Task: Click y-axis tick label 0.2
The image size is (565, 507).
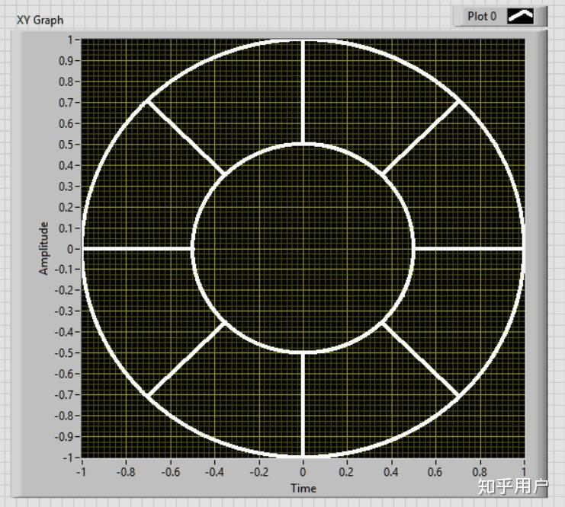Action: point(66,207)
